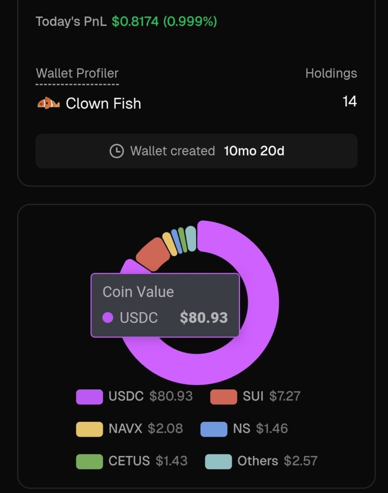Click the yellow NAVX donut segment
The height and width of the screenshot is (493, 388).
tap(170, 244)
